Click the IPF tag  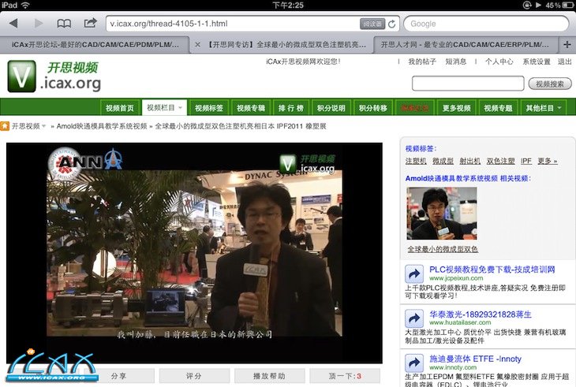tap(526, 161)
